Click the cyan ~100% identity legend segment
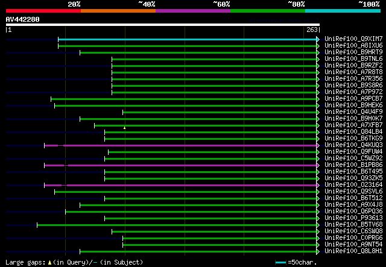This screenshot has height=267, width=386. [x=343, y=11]
